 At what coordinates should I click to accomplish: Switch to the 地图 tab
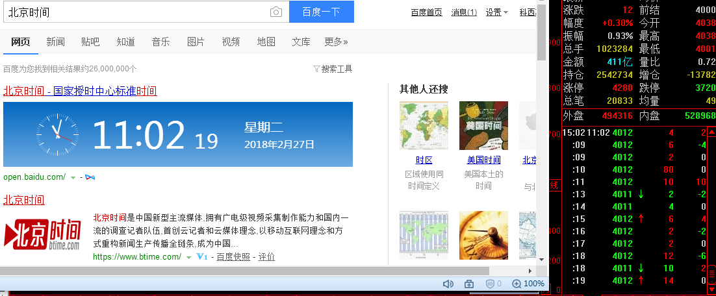coord(266,42)
